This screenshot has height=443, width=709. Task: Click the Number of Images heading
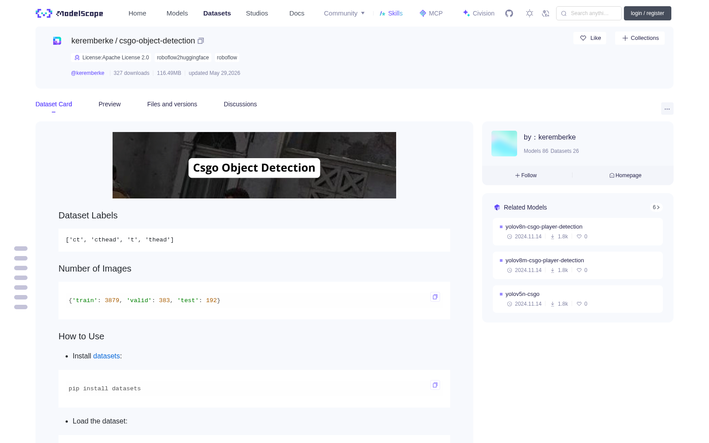95,268
